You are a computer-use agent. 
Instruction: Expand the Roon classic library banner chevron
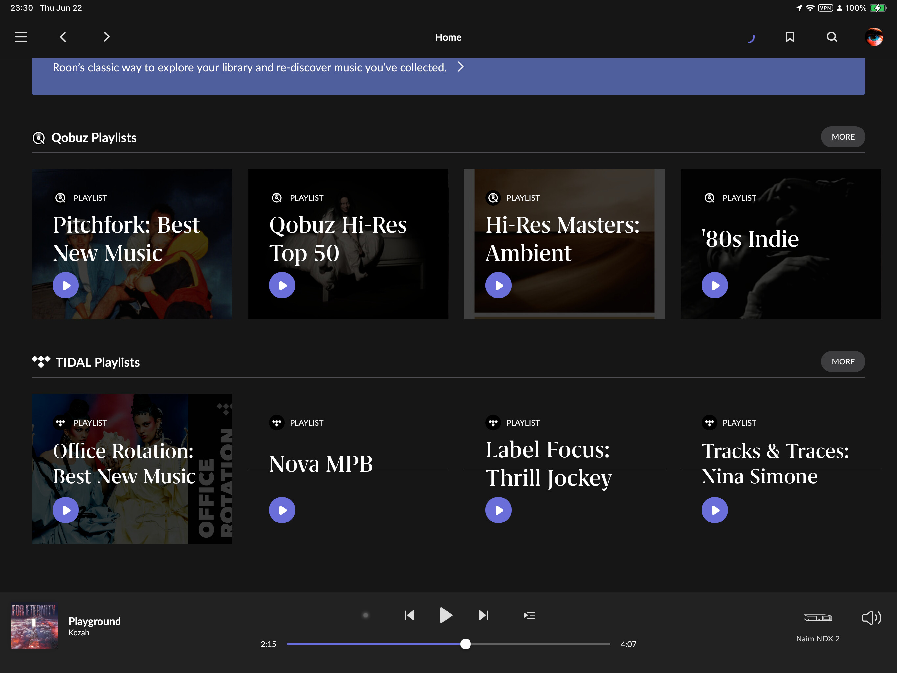(x=461, y=67)
